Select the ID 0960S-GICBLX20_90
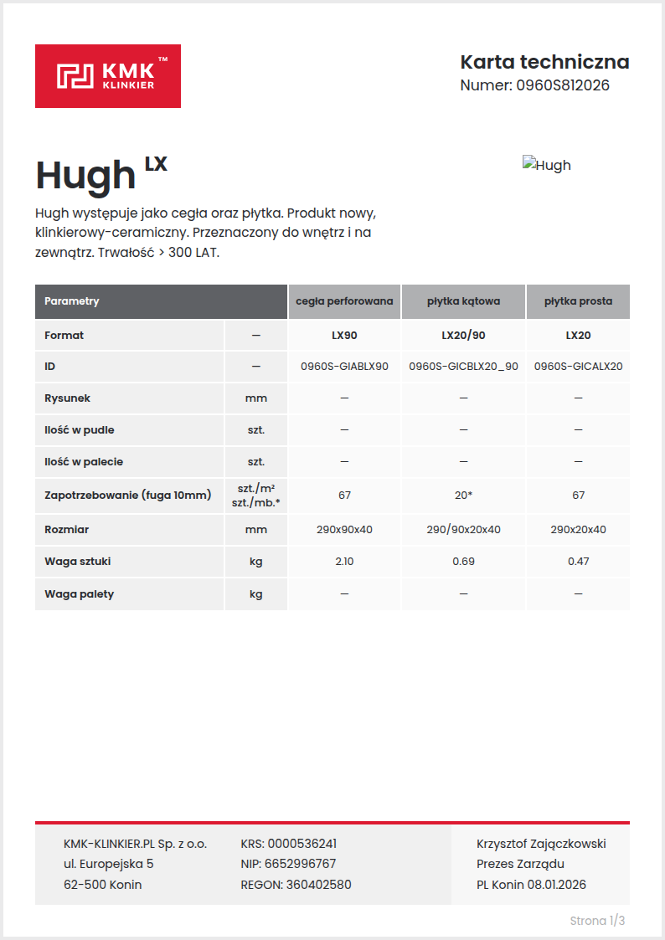The height and width of the screenshot is (940, 665). (x=463, y=367)
